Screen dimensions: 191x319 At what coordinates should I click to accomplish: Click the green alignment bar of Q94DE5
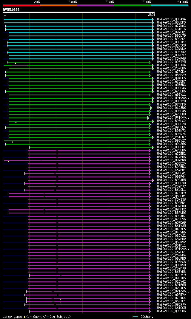81,78
